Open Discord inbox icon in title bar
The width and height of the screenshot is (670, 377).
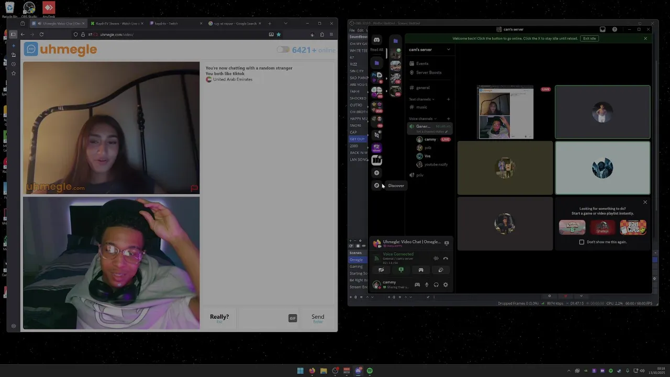click(602, 29)
